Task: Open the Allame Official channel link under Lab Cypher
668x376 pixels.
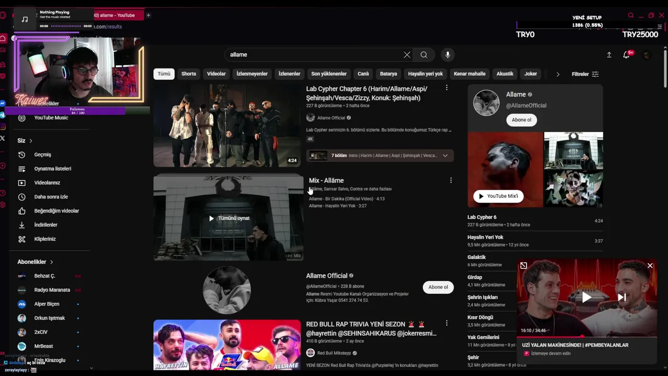Action: pyautogui.click(x=331, y=118)
